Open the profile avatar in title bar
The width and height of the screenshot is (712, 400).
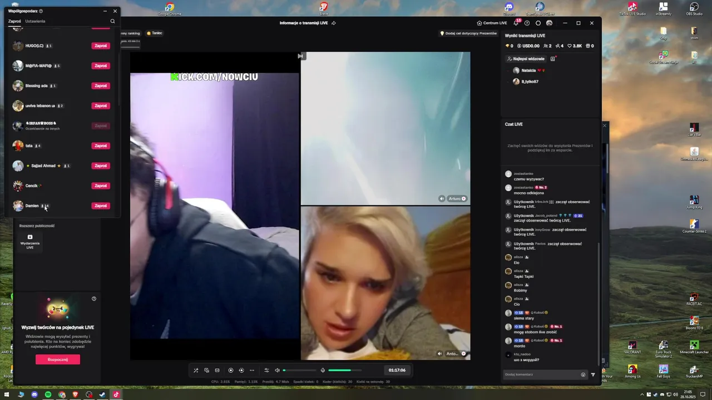coord(550,23)
